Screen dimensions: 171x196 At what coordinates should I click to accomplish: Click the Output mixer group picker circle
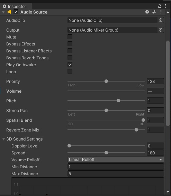[x=161, y=30]
